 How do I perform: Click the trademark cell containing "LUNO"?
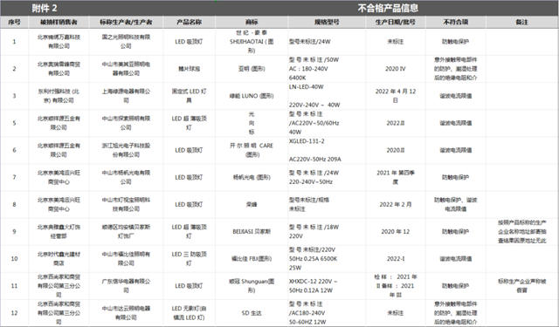(x=252, y=96)
